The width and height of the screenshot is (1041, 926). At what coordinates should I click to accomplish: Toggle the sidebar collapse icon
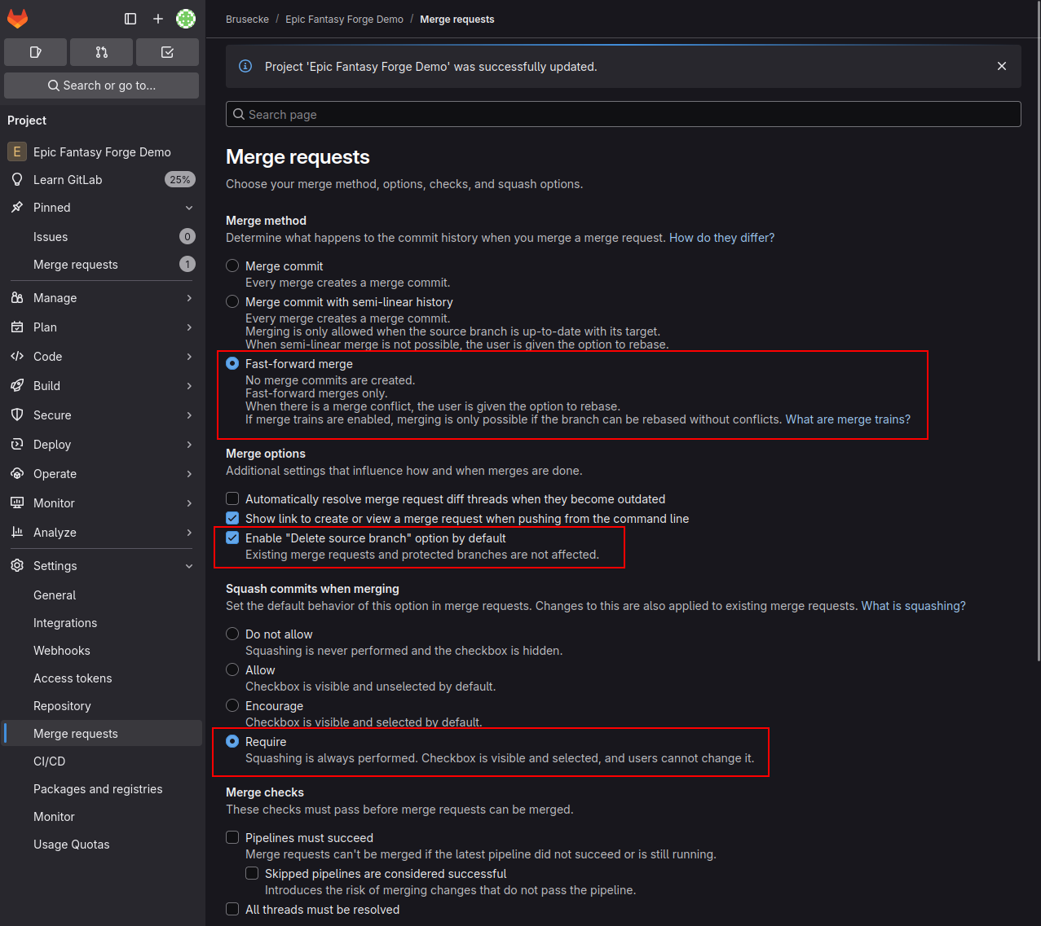coord(130,18)
